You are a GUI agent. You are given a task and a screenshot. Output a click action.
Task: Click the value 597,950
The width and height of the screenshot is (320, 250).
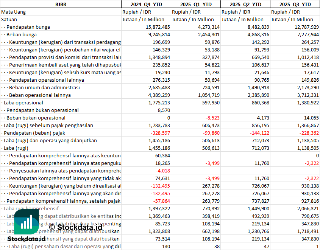[211, 102]
